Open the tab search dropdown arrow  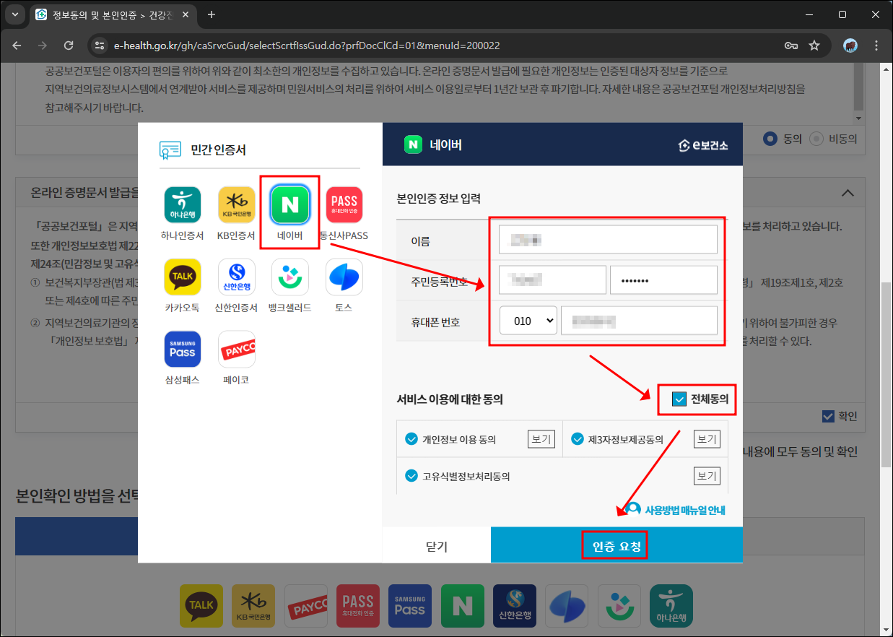[15, 14]
